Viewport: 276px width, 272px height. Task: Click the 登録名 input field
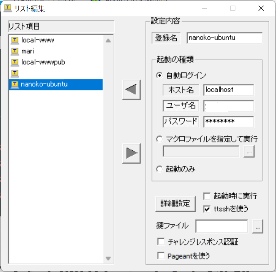pyautogui.click(x=225, y=38)
